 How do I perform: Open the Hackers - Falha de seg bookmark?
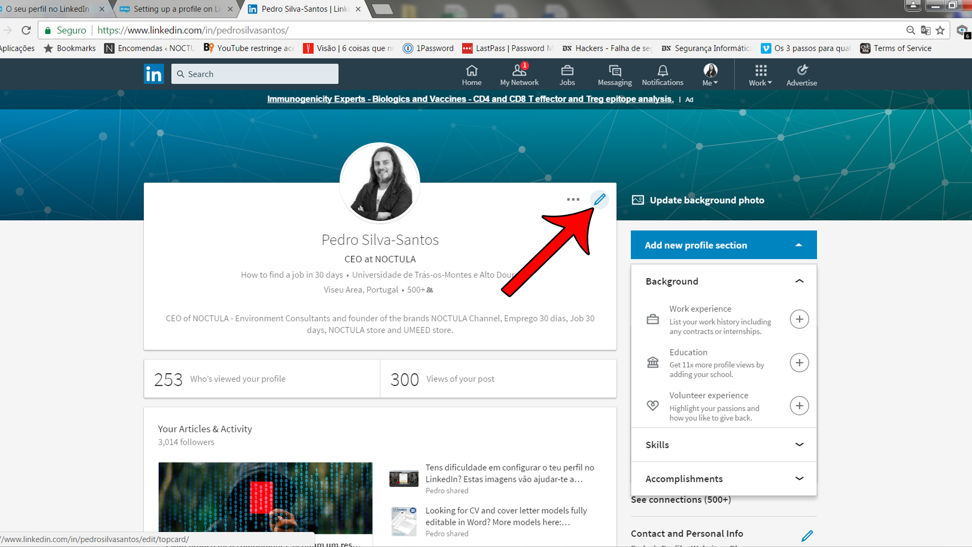(607, 48)
